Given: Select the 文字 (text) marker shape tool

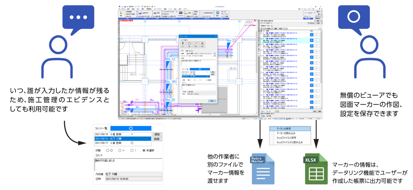Looking at the screenshot, I should [x=202, y=44].
